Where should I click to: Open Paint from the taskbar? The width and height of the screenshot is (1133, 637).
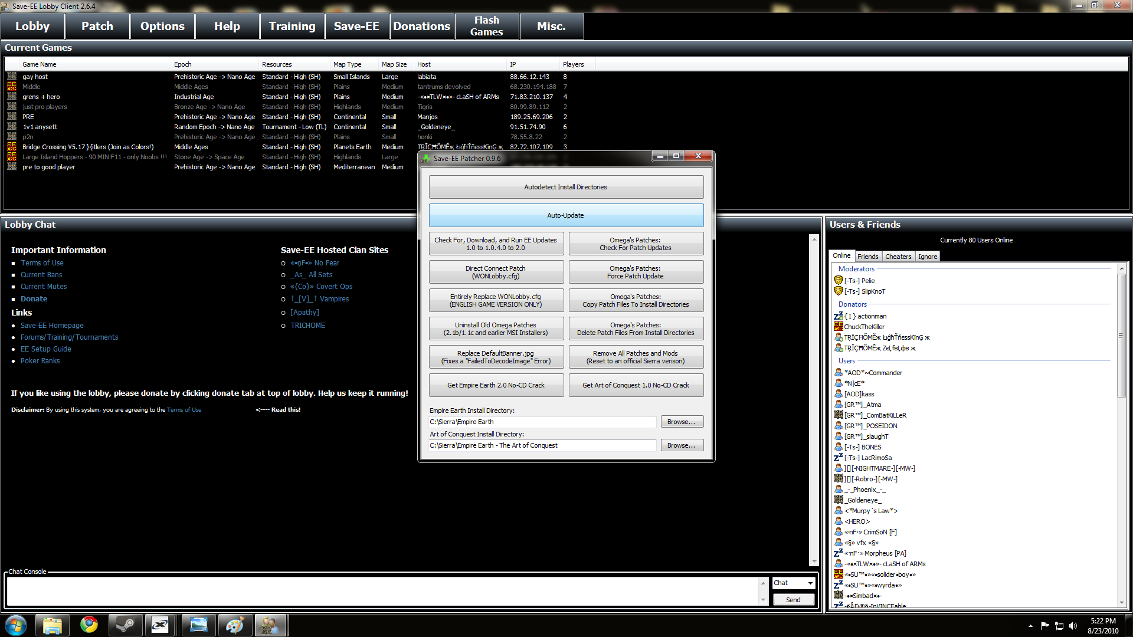(x=234, y=625)
